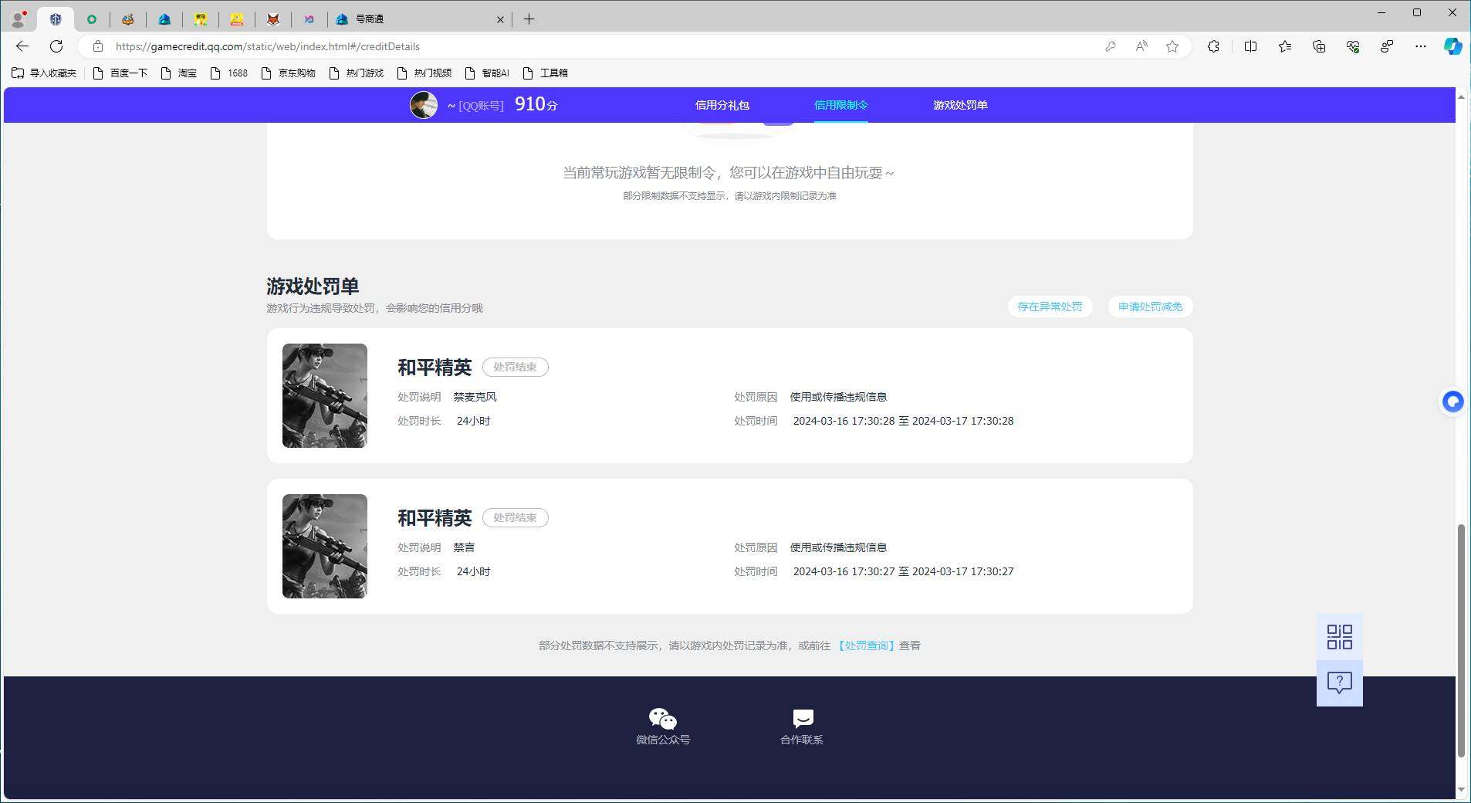Click 申请处罚减免 button
Screen dimensions: 1471x803
tap(1150, 307)
